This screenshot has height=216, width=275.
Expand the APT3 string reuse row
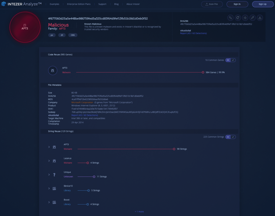coord(49,147)
